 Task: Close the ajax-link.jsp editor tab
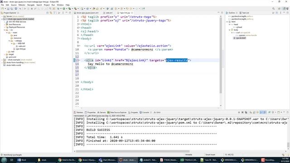pos(132,13)
